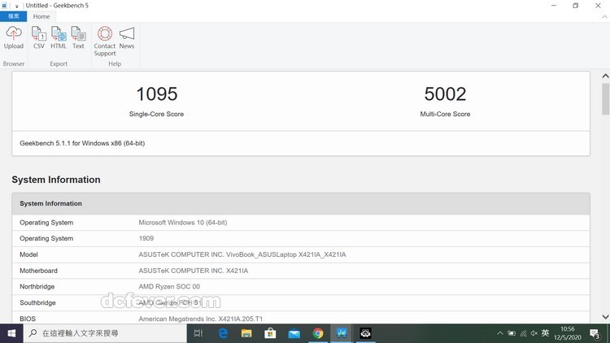Show hidden system tray icons
This screenshot has width=610, height=343.
(x=500, y=333)
